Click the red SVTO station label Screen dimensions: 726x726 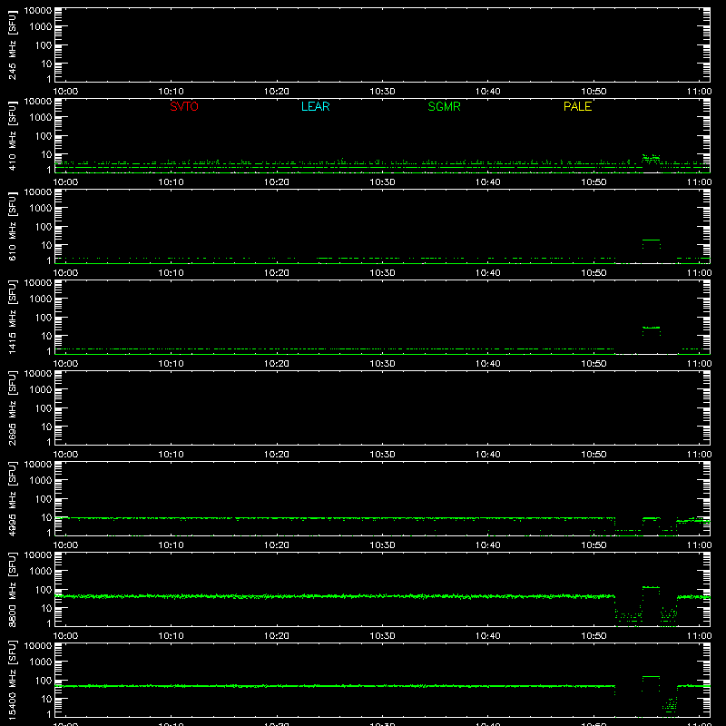[x=184, y=106]
